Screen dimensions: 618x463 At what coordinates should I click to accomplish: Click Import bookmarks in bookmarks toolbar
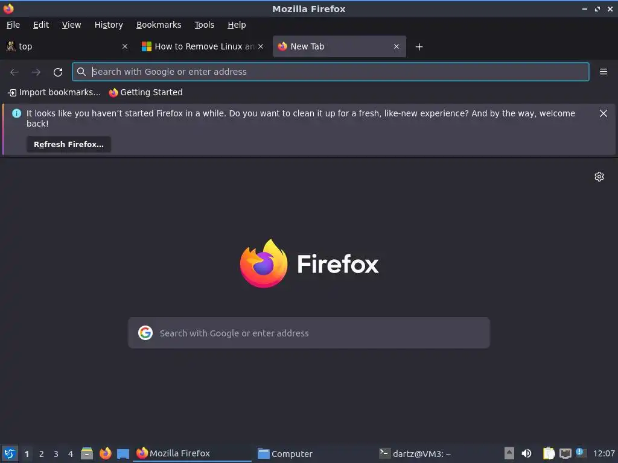[x=54, y=92]
